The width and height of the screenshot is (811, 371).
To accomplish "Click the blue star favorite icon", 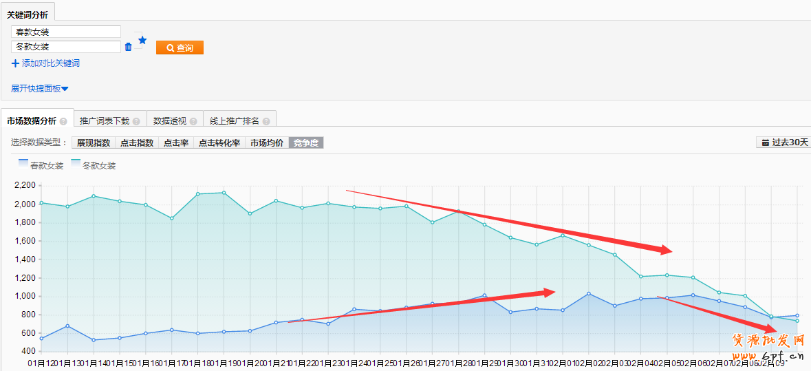I will click(x=142, y=40).
